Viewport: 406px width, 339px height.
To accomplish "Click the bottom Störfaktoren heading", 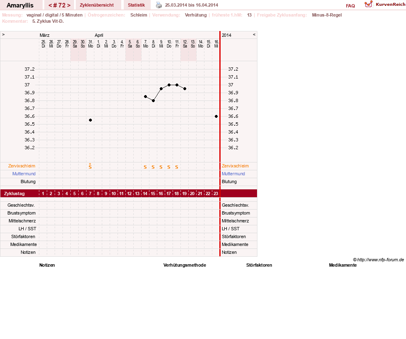I will pyautogui.click(x=259, y=265).
